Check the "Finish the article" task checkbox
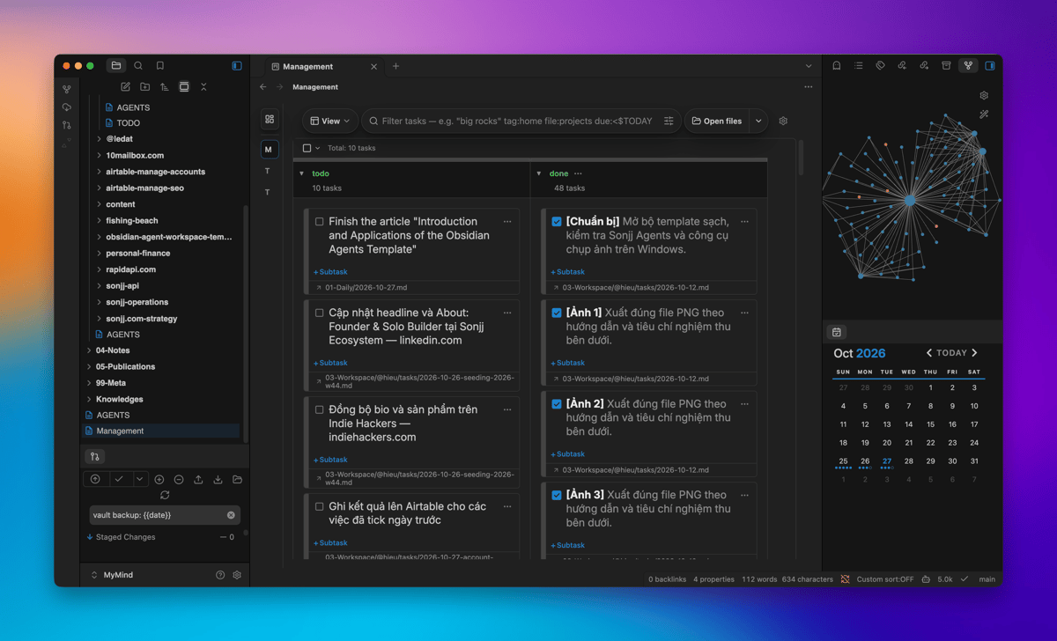The height and width of the screenshot is (641, 1057). point(320,222)
